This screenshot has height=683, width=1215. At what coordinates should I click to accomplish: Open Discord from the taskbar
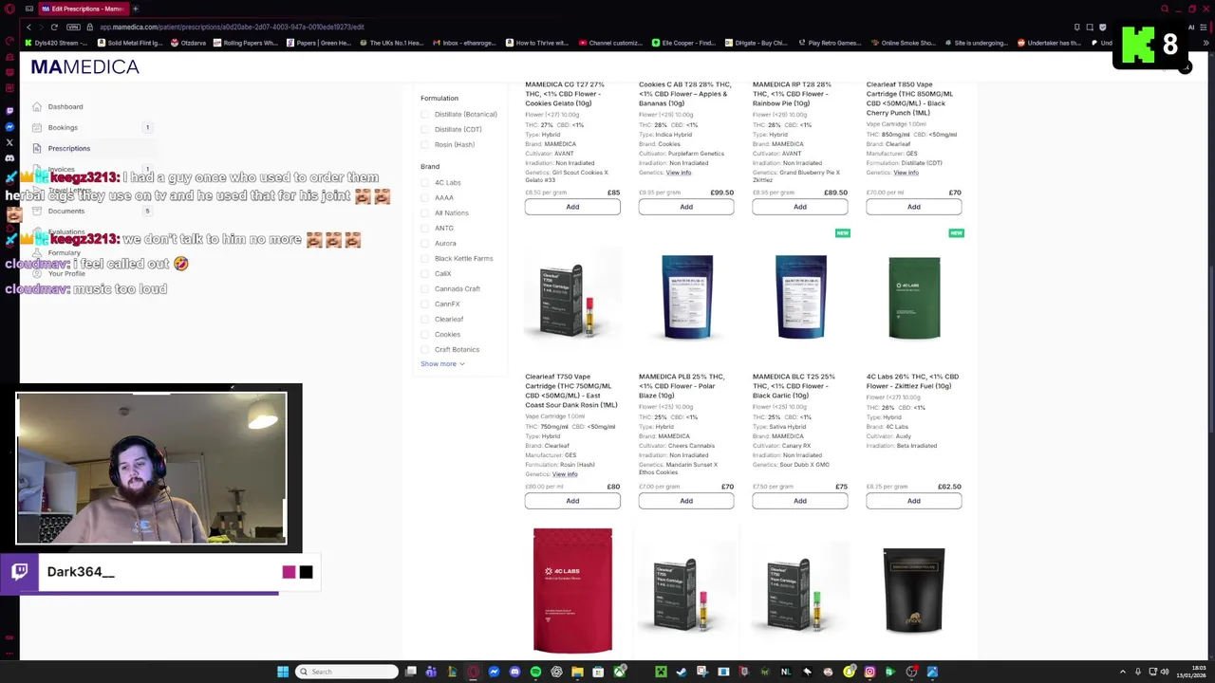point(514,672)
